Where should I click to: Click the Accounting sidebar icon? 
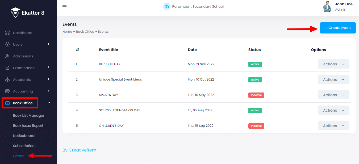tap(7, 91)
